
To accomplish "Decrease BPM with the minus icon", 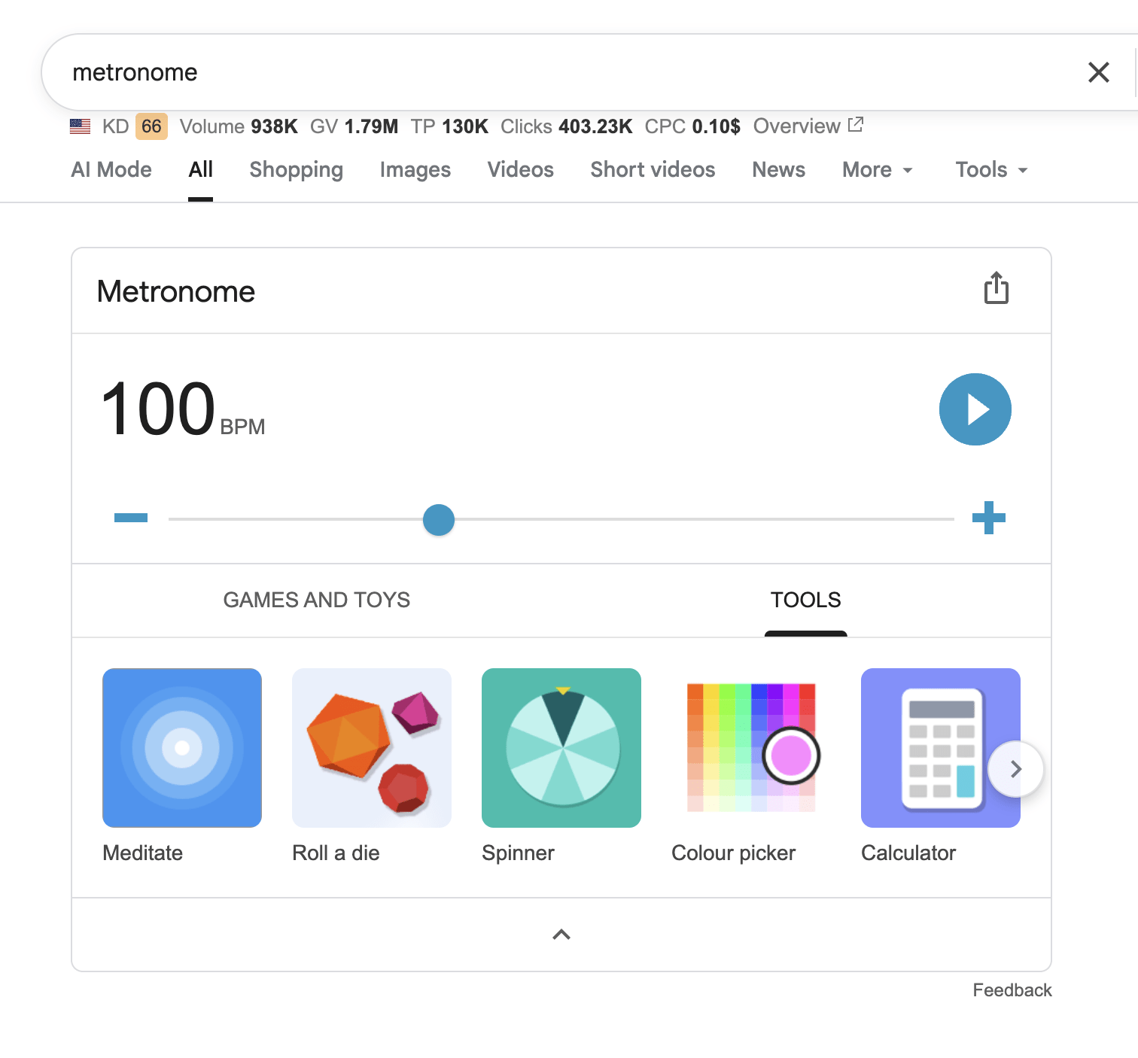I will point(131,518).
